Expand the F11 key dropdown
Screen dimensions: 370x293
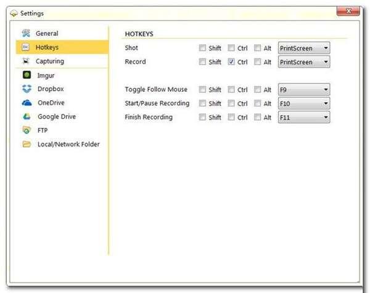pyautogui.click(x=303, y=118)
